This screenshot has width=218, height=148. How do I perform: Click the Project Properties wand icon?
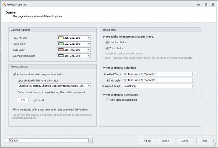tap(4, 4)
